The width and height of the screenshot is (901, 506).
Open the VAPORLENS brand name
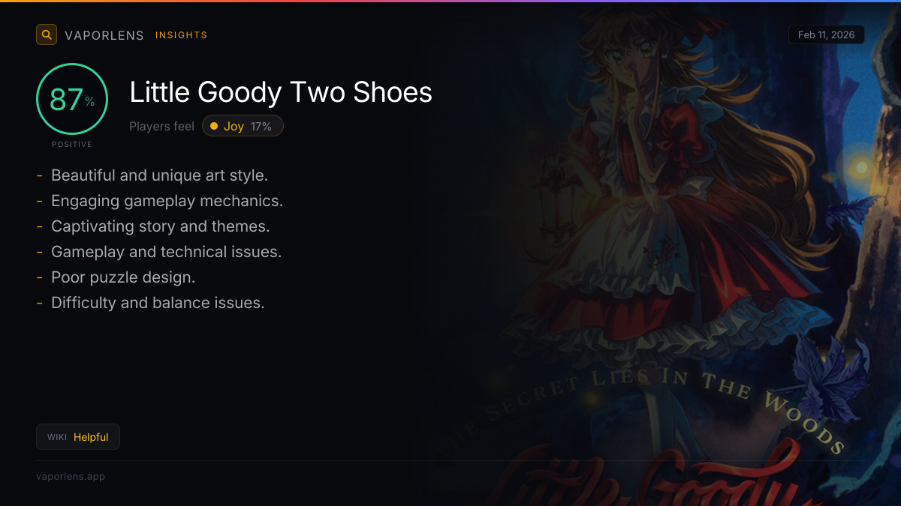(x=104, y=35)
